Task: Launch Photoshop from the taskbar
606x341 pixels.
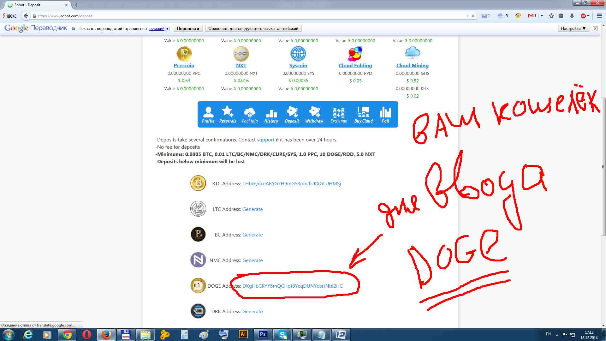Action: click(x=263, y=335)
